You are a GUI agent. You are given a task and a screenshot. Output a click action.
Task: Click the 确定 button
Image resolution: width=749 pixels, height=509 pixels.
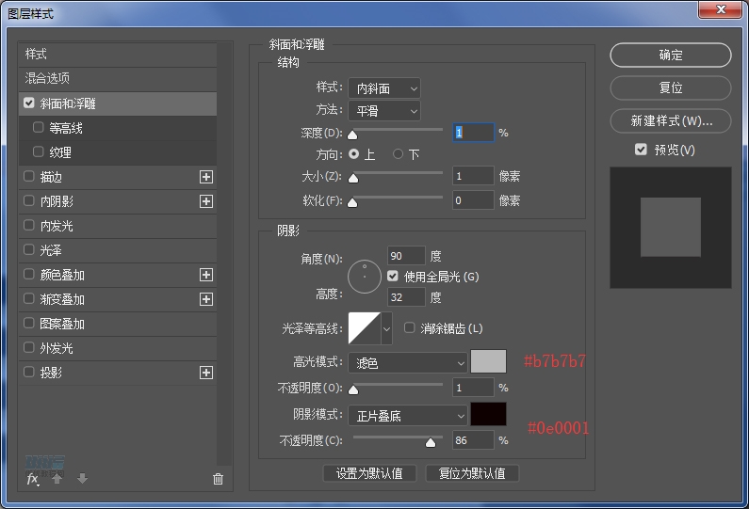(670, 56)
